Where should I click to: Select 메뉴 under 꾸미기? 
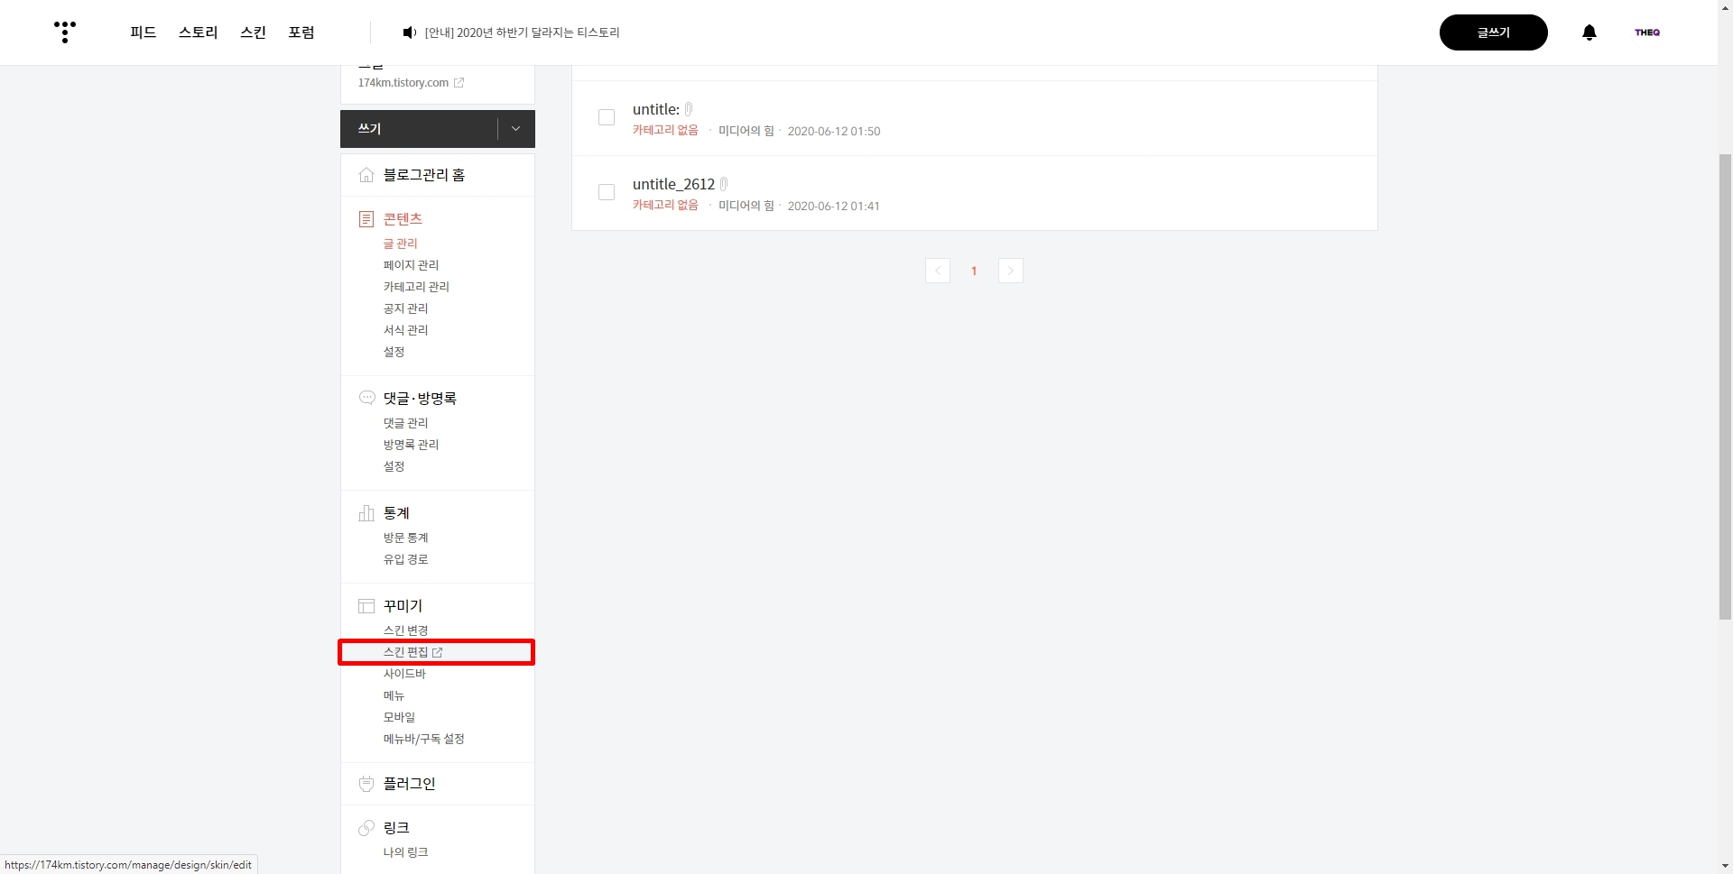click(x=394, y=695)
